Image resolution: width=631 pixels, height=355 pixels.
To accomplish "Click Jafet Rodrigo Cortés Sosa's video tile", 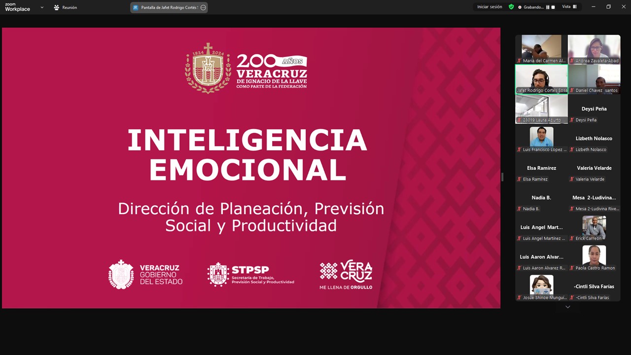I will (541, 79).
